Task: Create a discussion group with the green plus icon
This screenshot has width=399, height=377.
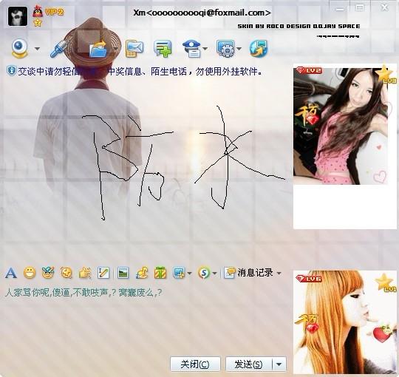Action: click(163, 48)
